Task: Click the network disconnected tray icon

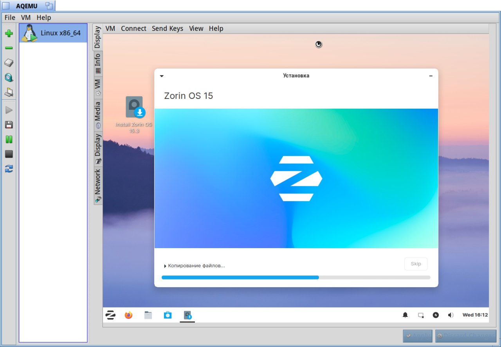Action: [x=421, y=315]
